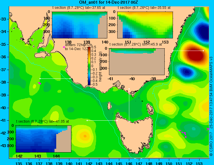Open the temperature section inset for lat=-41.05
Screen dimensions: 214x165
pos(44,139)
